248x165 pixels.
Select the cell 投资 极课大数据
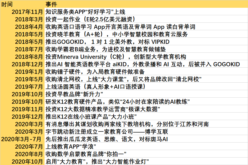pos(146,109)
